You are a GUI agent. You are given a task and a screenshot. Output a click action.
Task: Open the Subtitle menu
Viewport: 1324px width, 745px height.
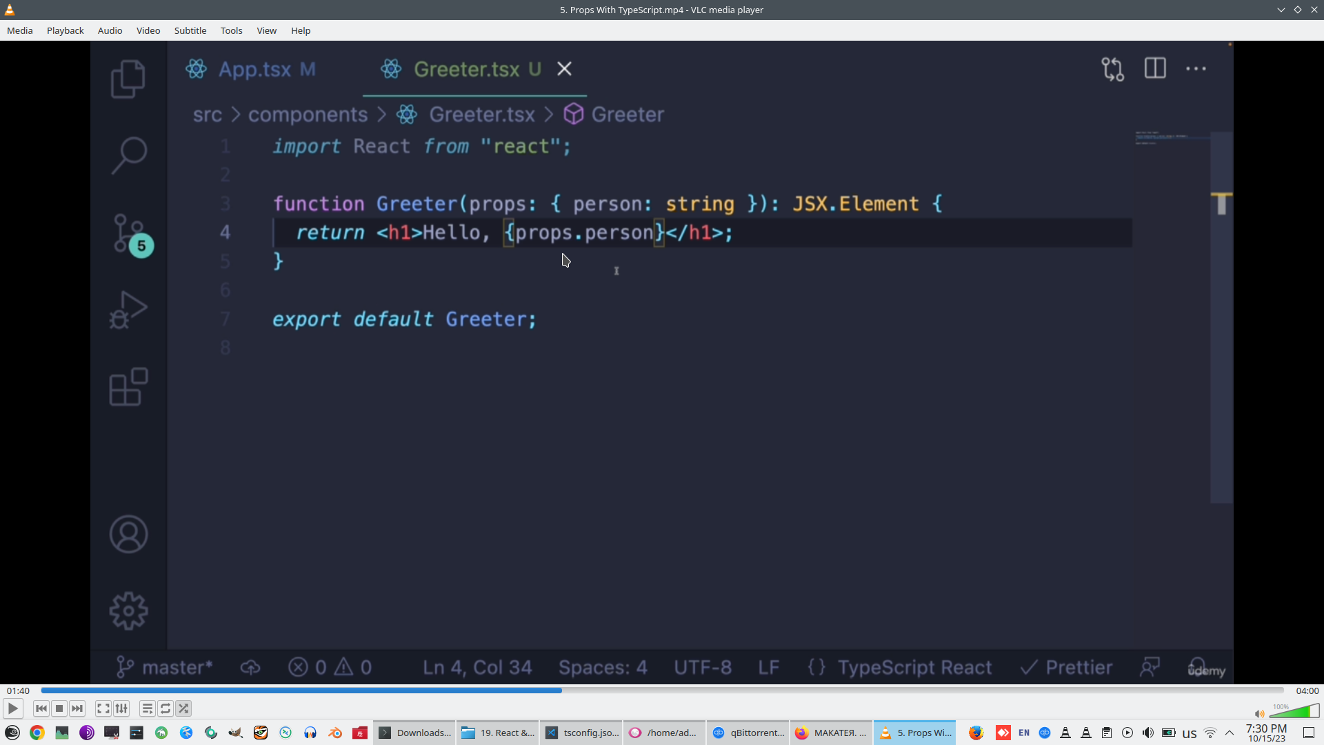[190, 30]
